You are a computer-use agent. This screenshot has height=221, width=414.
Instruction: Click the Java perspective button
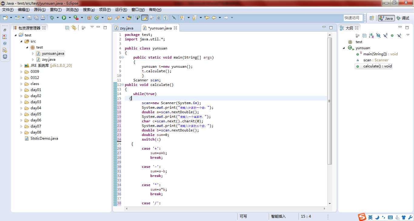[386, 18]
